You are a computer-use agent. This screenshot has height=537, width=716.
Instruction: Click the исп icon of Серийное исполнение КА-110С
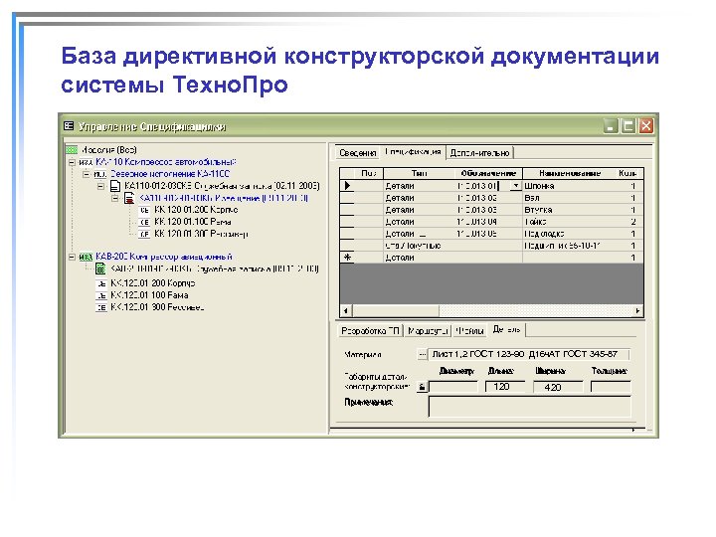pos(100,174)
